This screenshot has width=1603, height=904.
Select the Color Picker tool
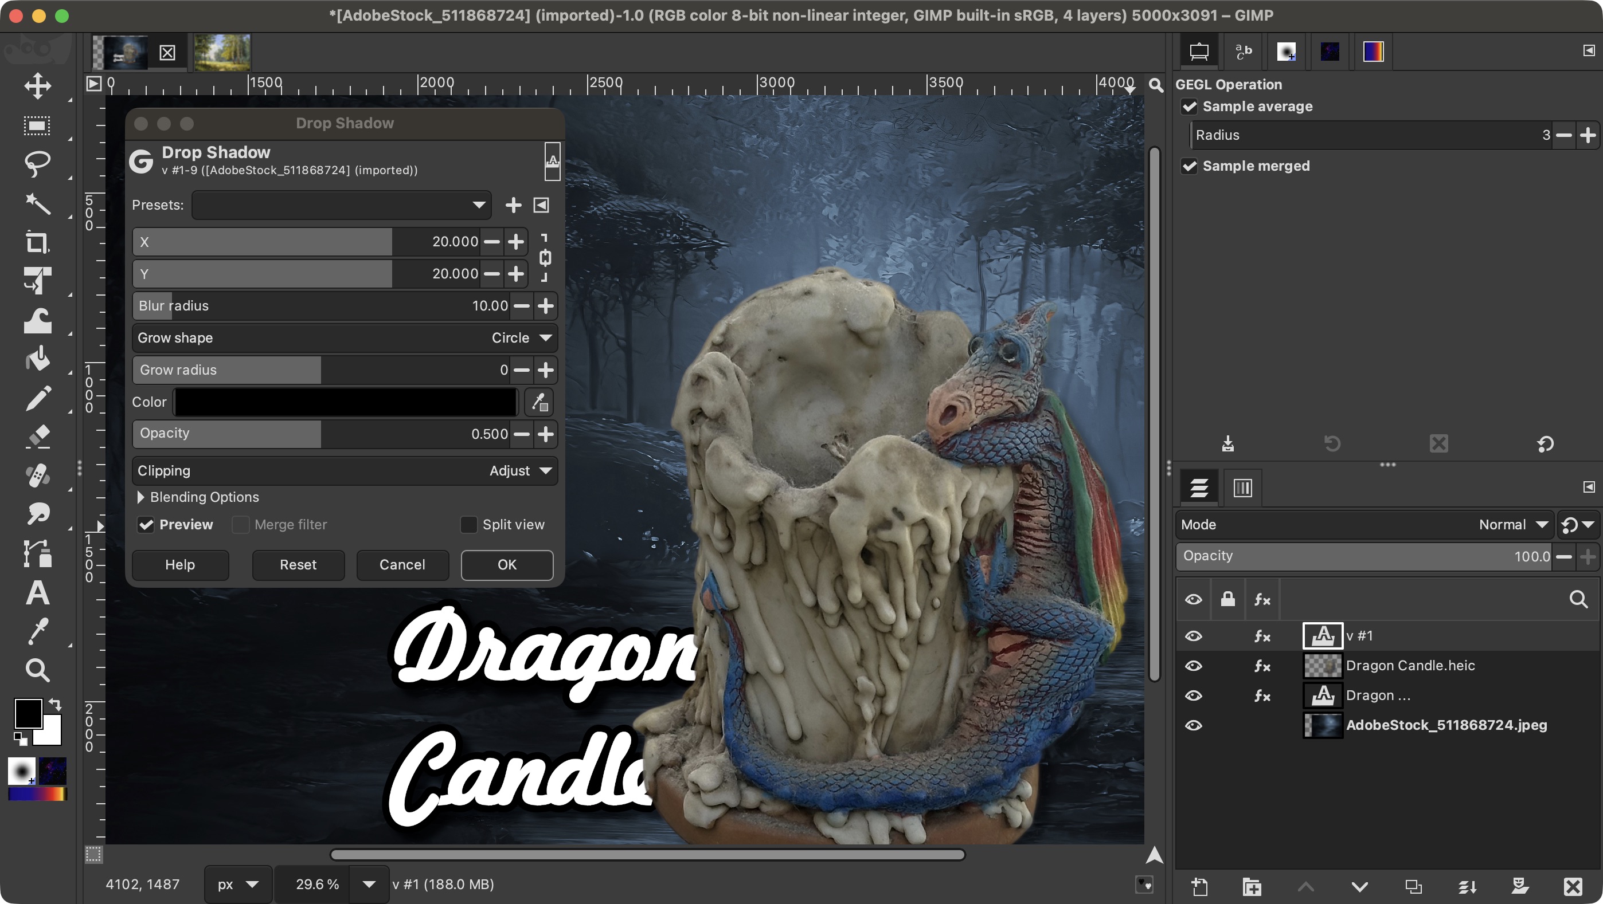(x=37, y=631)
